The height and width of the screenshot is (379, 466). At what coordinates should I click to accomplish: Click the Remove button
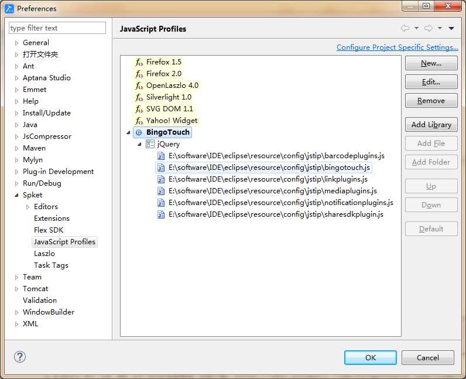point(431,101)
